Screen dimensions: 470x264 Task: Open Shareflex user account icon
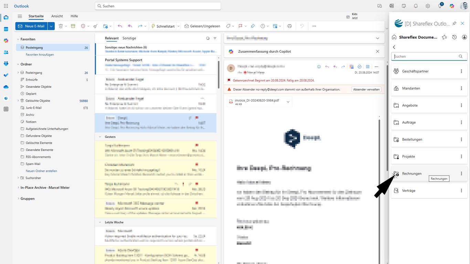point(464,37)
